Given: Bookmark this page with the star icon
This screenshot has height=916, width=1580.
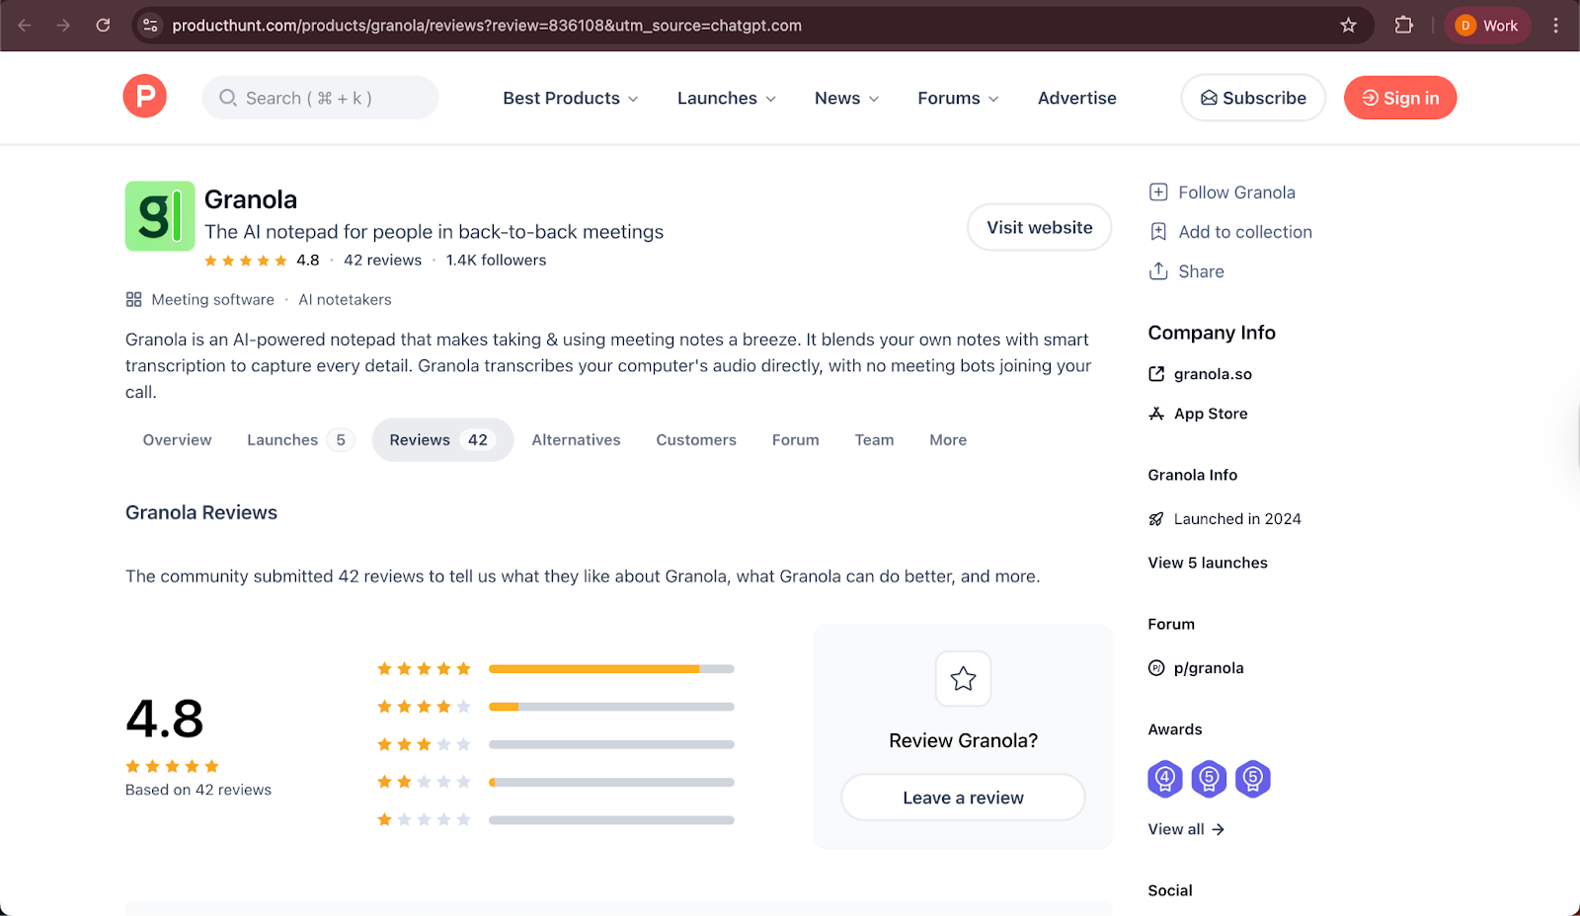Looking at the screenshot, I should (1348, 26).
